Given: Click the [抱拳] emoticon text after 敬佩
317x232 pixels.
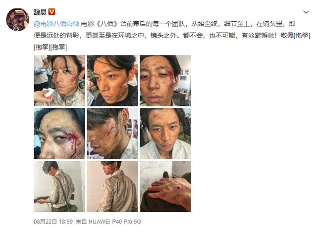Looking at the screenshot, I should point(302,36).
